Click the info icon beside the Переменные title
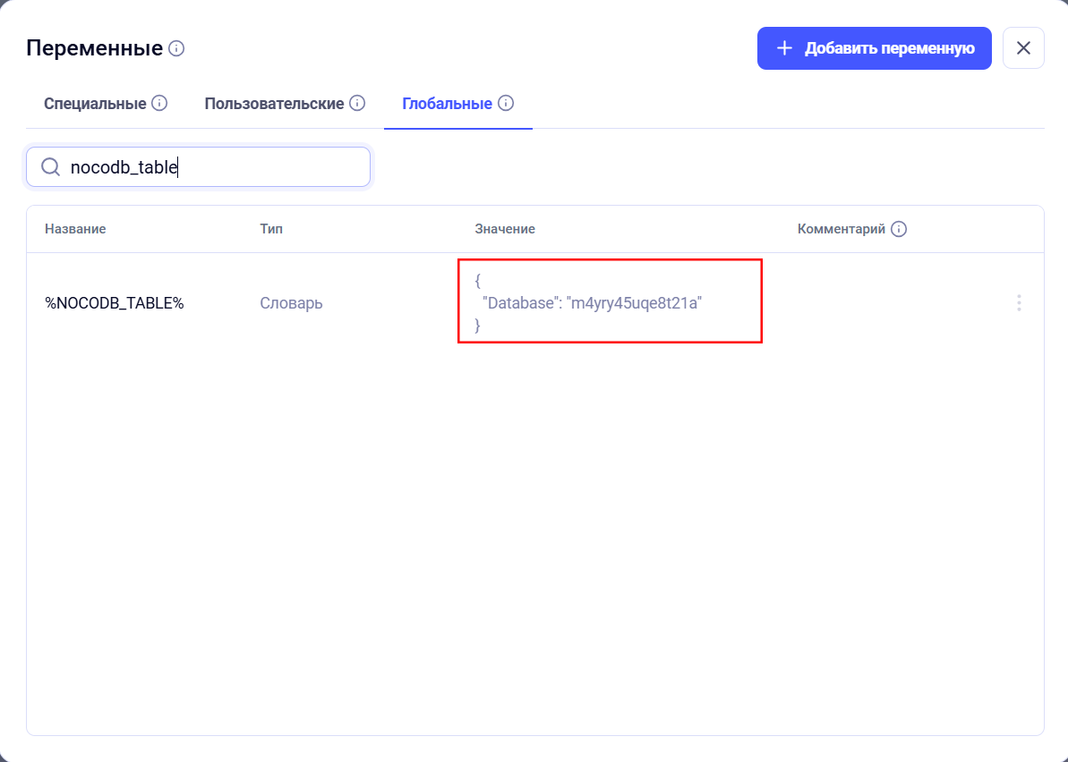The height and width of the screenshot is (762, 1068). (176, 48)
